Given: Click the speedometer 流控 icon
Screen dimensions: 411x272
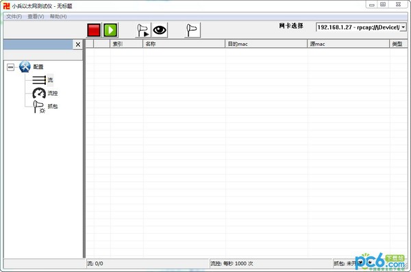Looking at the screenshot, I should (x=39, y=93).
